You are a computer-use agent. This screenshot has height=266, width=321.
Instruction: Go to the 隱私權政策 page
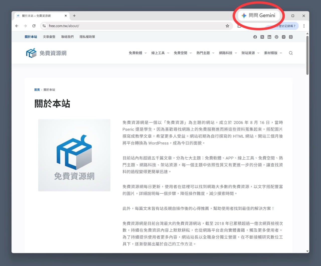(87, 37)
